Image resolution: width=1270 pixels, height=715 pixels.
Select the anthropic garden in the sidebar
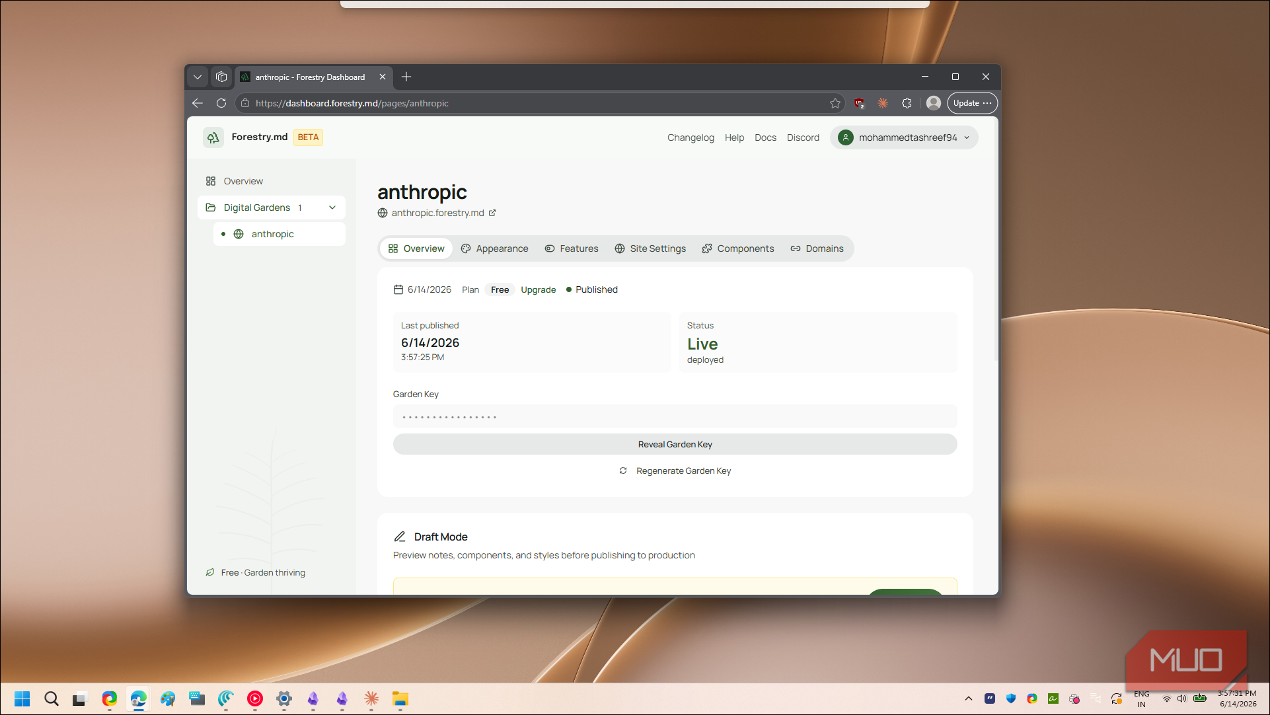click(280, 234)
